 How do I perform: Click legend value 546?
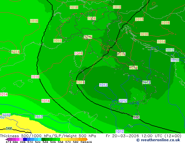(x=53, y=142)
